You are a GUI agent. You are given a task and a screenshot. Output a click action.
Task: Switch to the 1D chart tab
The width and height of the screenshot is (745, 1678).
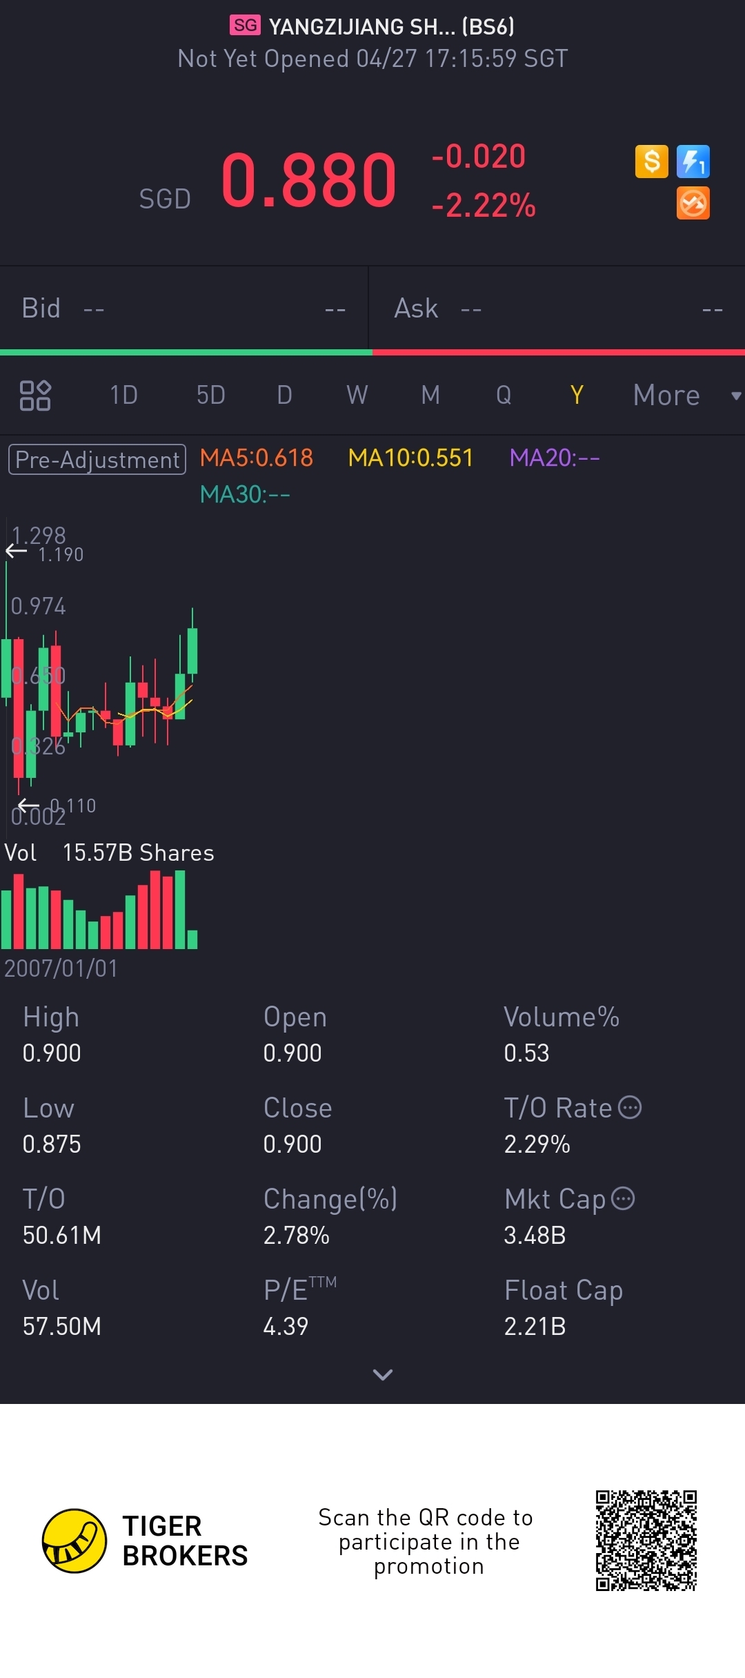124,396
